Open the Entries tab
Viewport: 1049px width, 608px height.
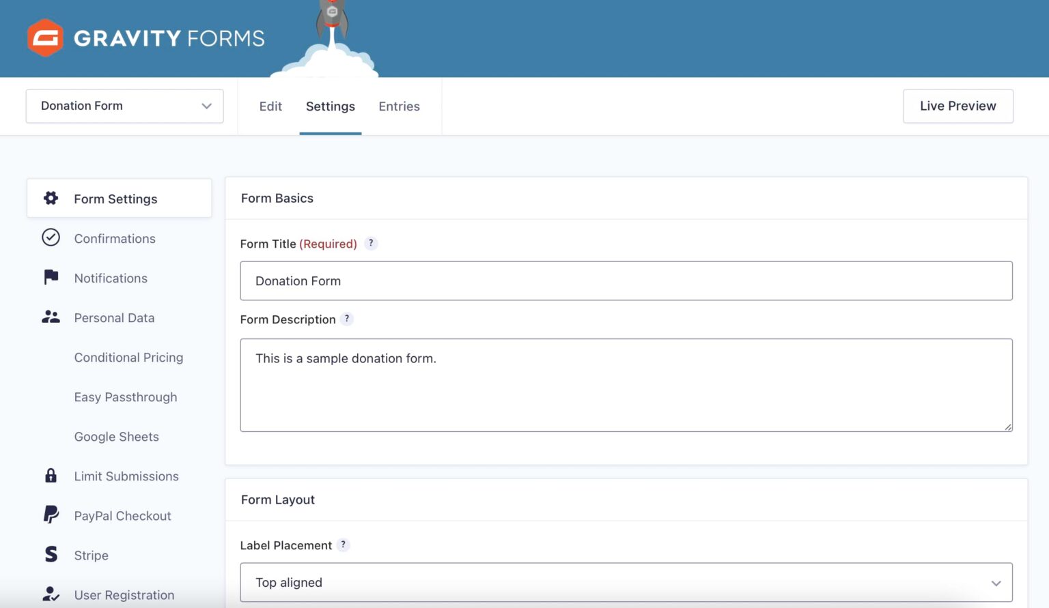click(x=399, y=106)
